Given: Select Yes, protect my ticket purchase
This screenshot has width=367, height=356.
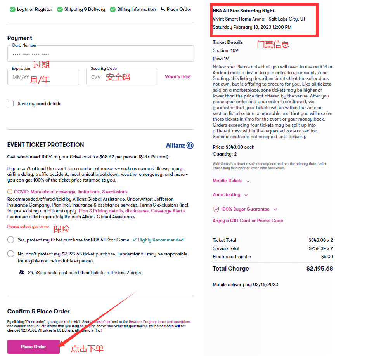Looking at the screenshot, I should [11, 240].
